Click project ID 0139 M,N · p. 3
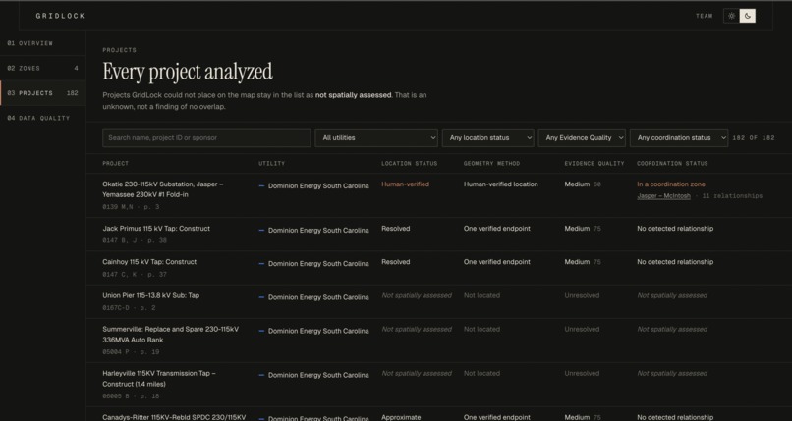792x421 pixels. pos(131,207)
